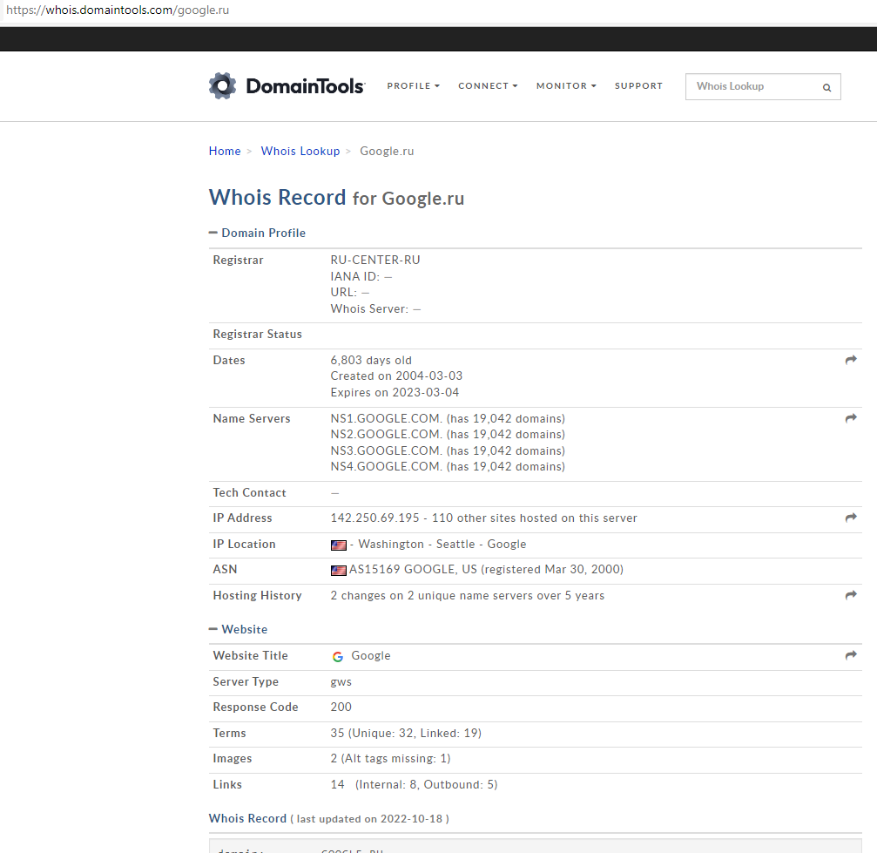This screenshot has width=877, height=853.
Task: Click the US flag in ASN row
Action: coord(339,571)
